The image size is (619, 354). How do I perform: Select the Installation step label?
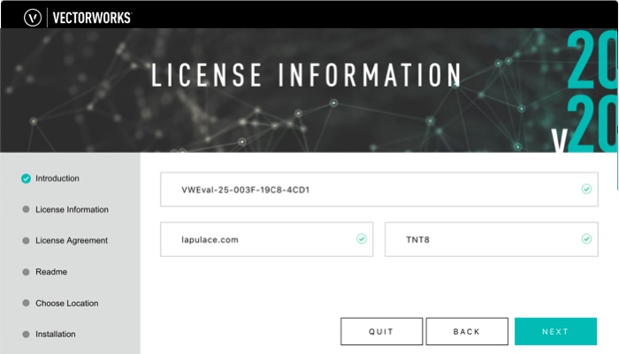(x=56, y=334)
